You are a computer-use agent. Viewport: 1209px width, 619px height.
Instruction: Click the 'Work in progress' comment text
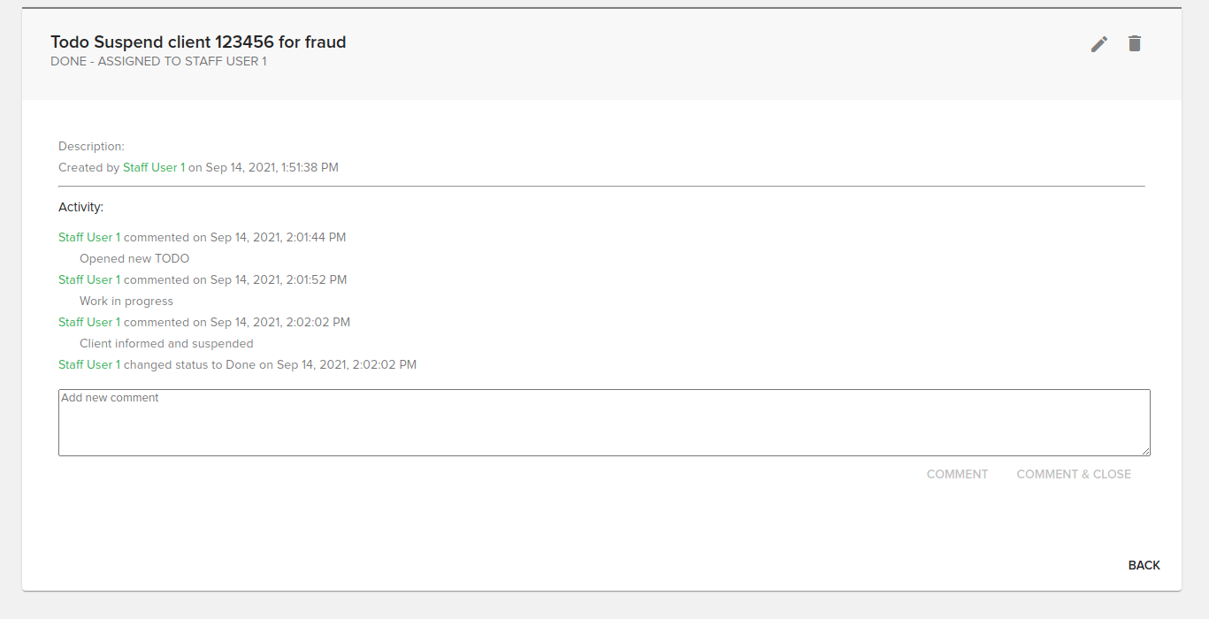pyautogui.click(x=126, y=301)
